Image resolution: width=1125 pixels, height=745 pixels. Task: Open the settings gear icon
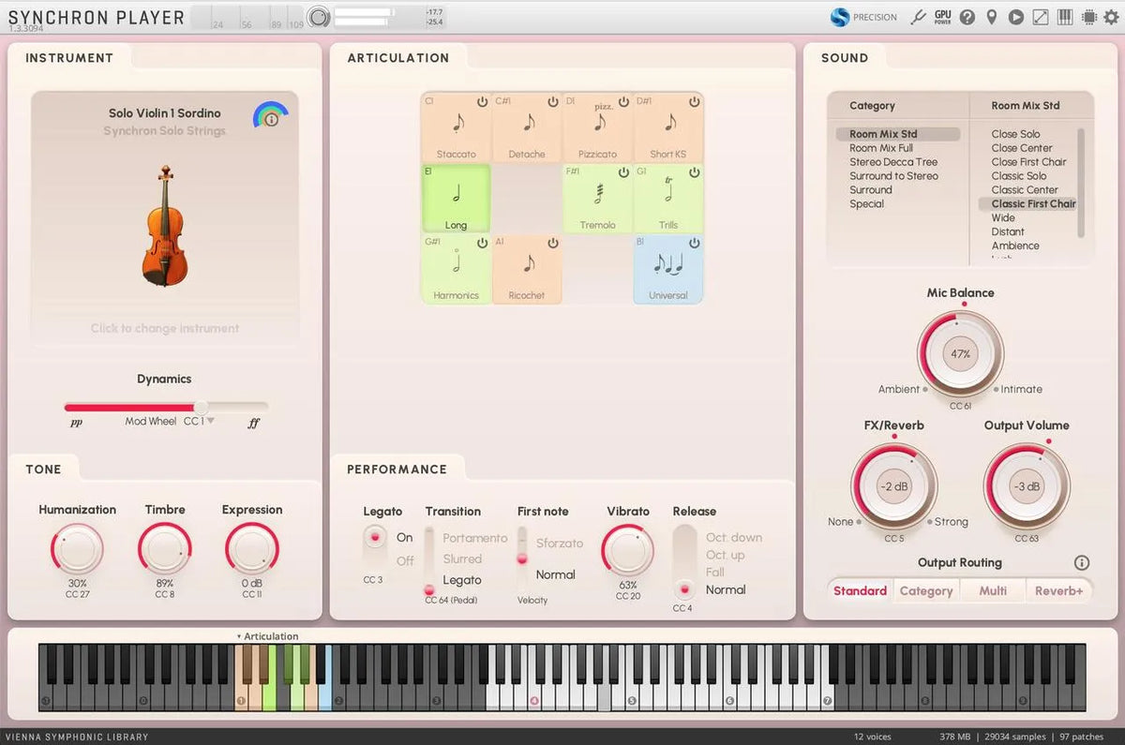coord(1113,17)
